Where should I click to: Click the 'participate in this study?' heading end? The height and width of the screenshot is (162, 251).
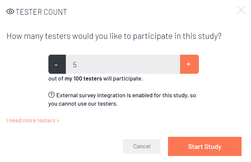pos(177,36)
